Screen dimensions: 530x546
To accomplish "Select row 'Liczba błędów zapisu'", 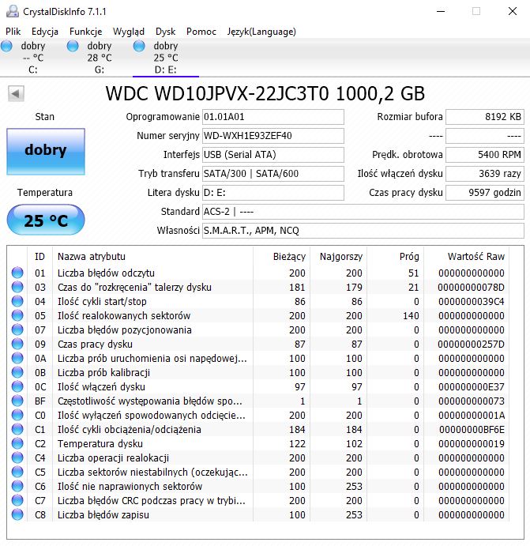I will 257,515.
